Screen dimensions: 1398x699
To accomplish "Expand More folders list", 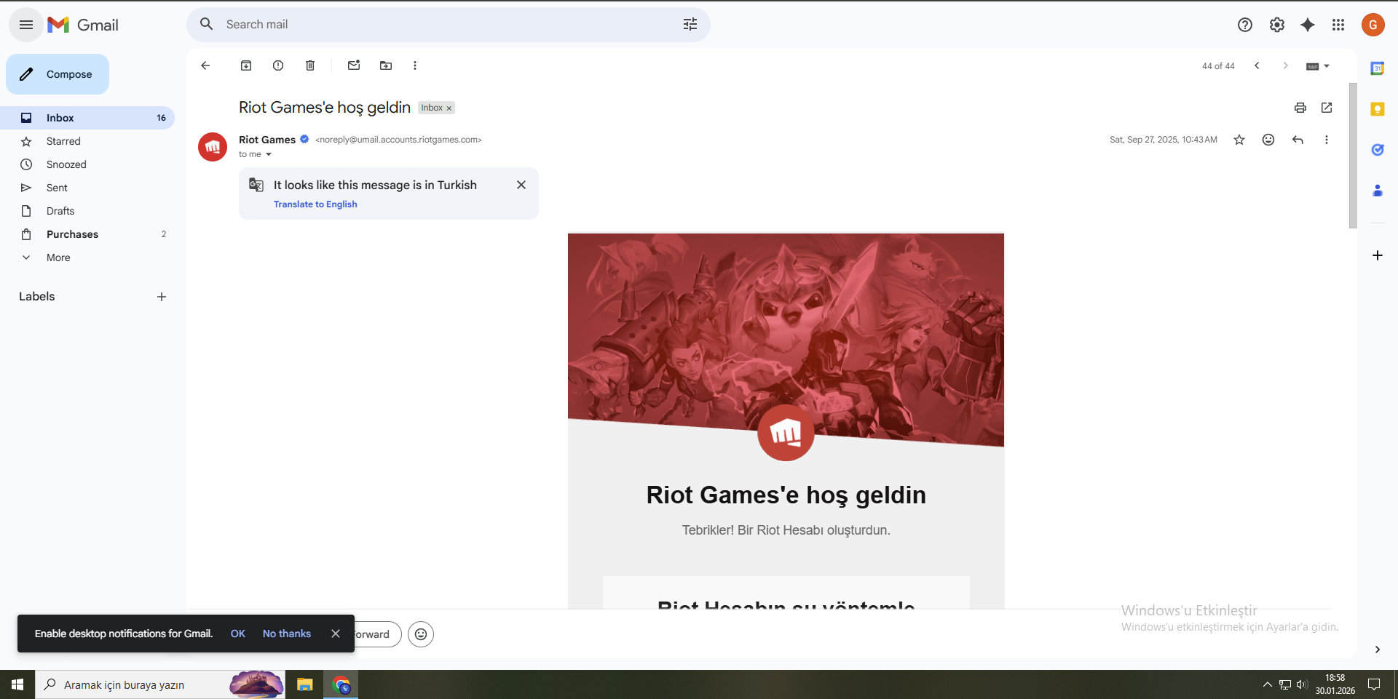I will click(87, 257).
